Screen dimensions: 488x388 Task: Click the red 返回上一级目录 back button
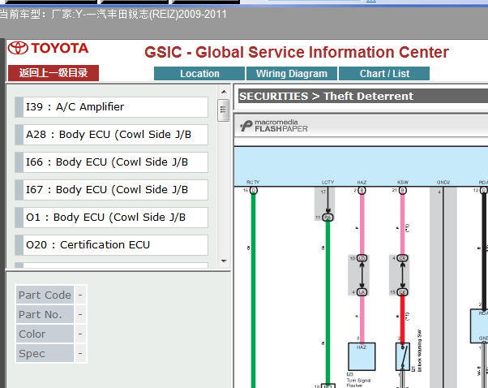pyautogui.click(x=54, y=73)
